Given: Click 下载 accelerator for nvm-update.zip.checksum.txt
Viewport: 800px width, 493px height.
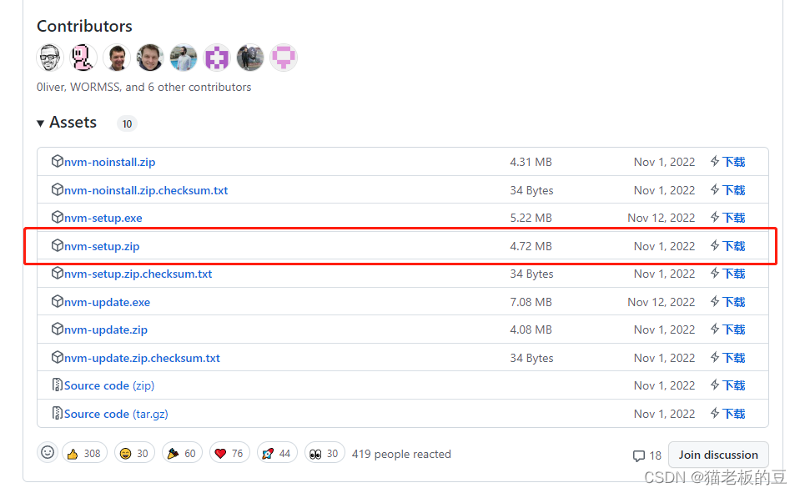Looking at the screenshot, I should click(x=733, y=358).
